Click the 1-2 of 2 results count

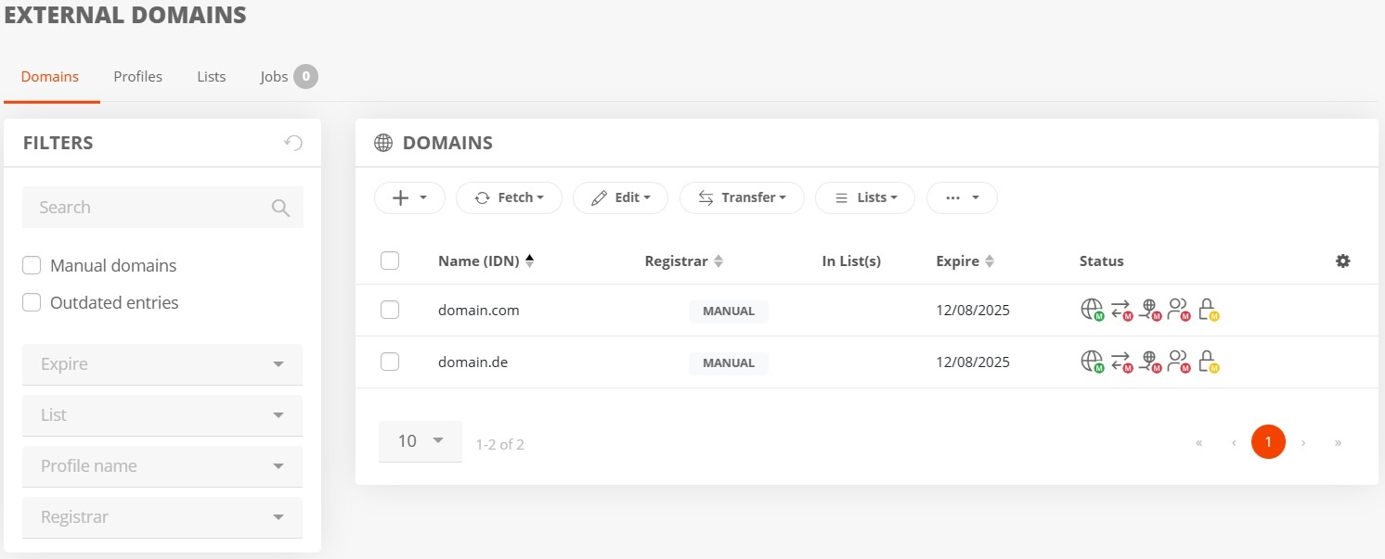click(500, 445)
